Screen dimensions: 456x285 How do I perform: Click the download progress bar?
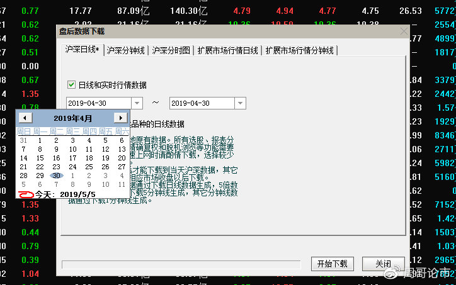tap(181, 264)
